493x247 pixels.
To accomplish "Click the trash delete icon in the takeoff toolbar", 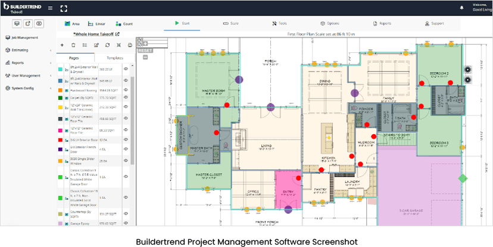I will [x=73, y=45].
